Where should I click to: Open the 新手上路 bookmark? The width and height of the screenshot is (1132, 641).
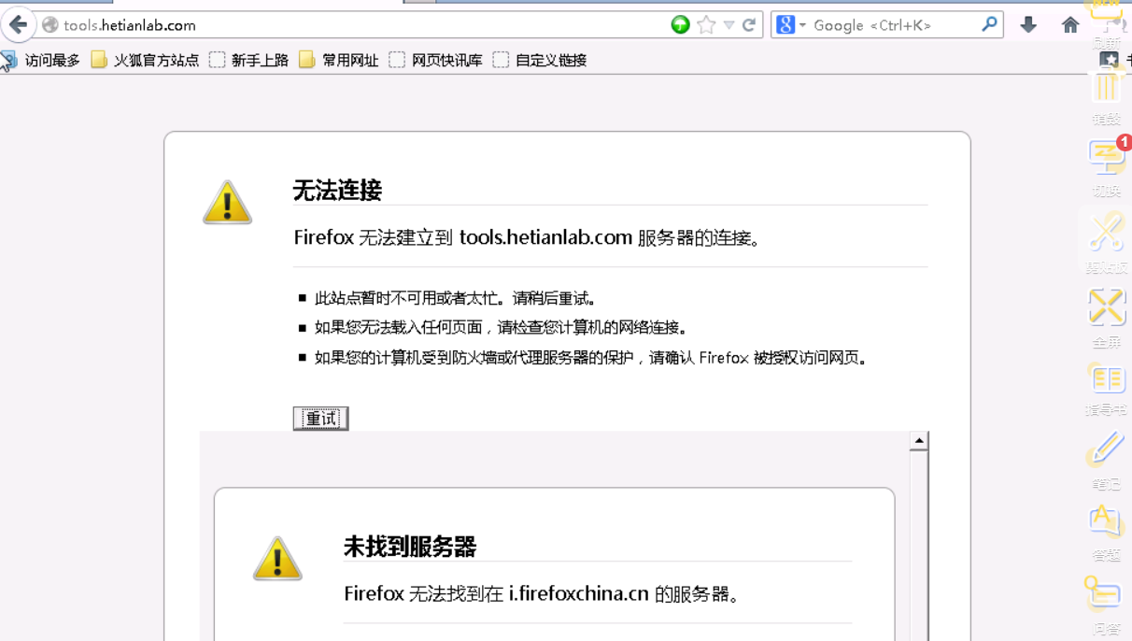click(x=248, y=60)
